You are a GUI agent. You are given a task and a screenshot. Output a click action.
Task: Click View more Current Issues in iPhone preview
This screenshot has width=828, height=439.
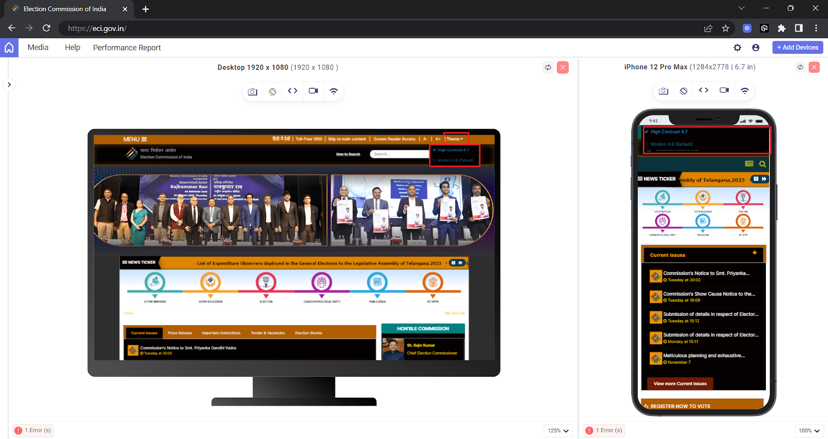click(x=680, y=384)
